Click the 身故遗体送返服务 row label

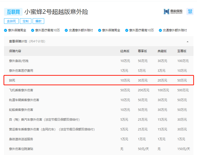click(21, 139)
